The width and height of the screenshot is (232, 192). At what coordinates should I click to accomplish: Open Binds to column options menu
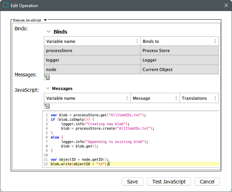tap(215, 41)
